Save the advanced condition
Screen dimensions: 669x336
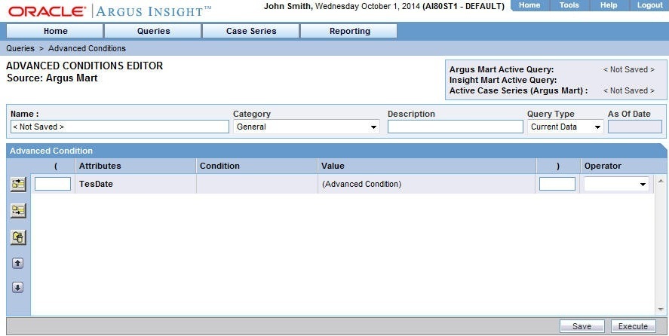(582, 326)
